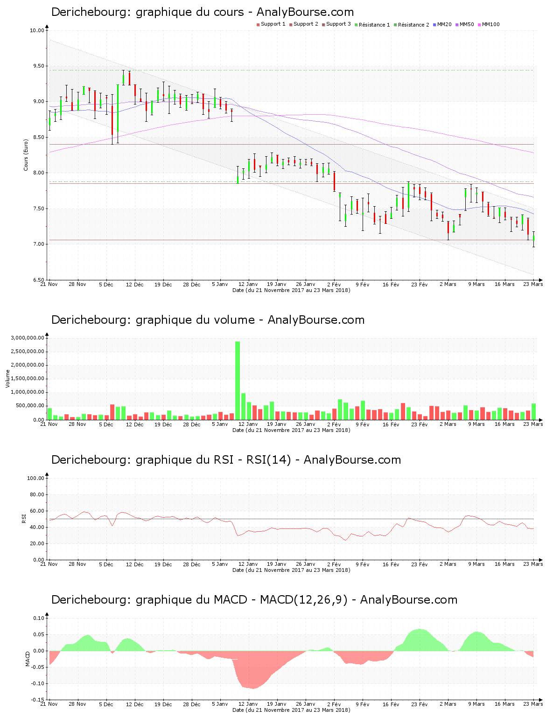This screenshot has width=560, height=723.
Task: Click the date range caption under price chart
Action: tap(291, 290)
